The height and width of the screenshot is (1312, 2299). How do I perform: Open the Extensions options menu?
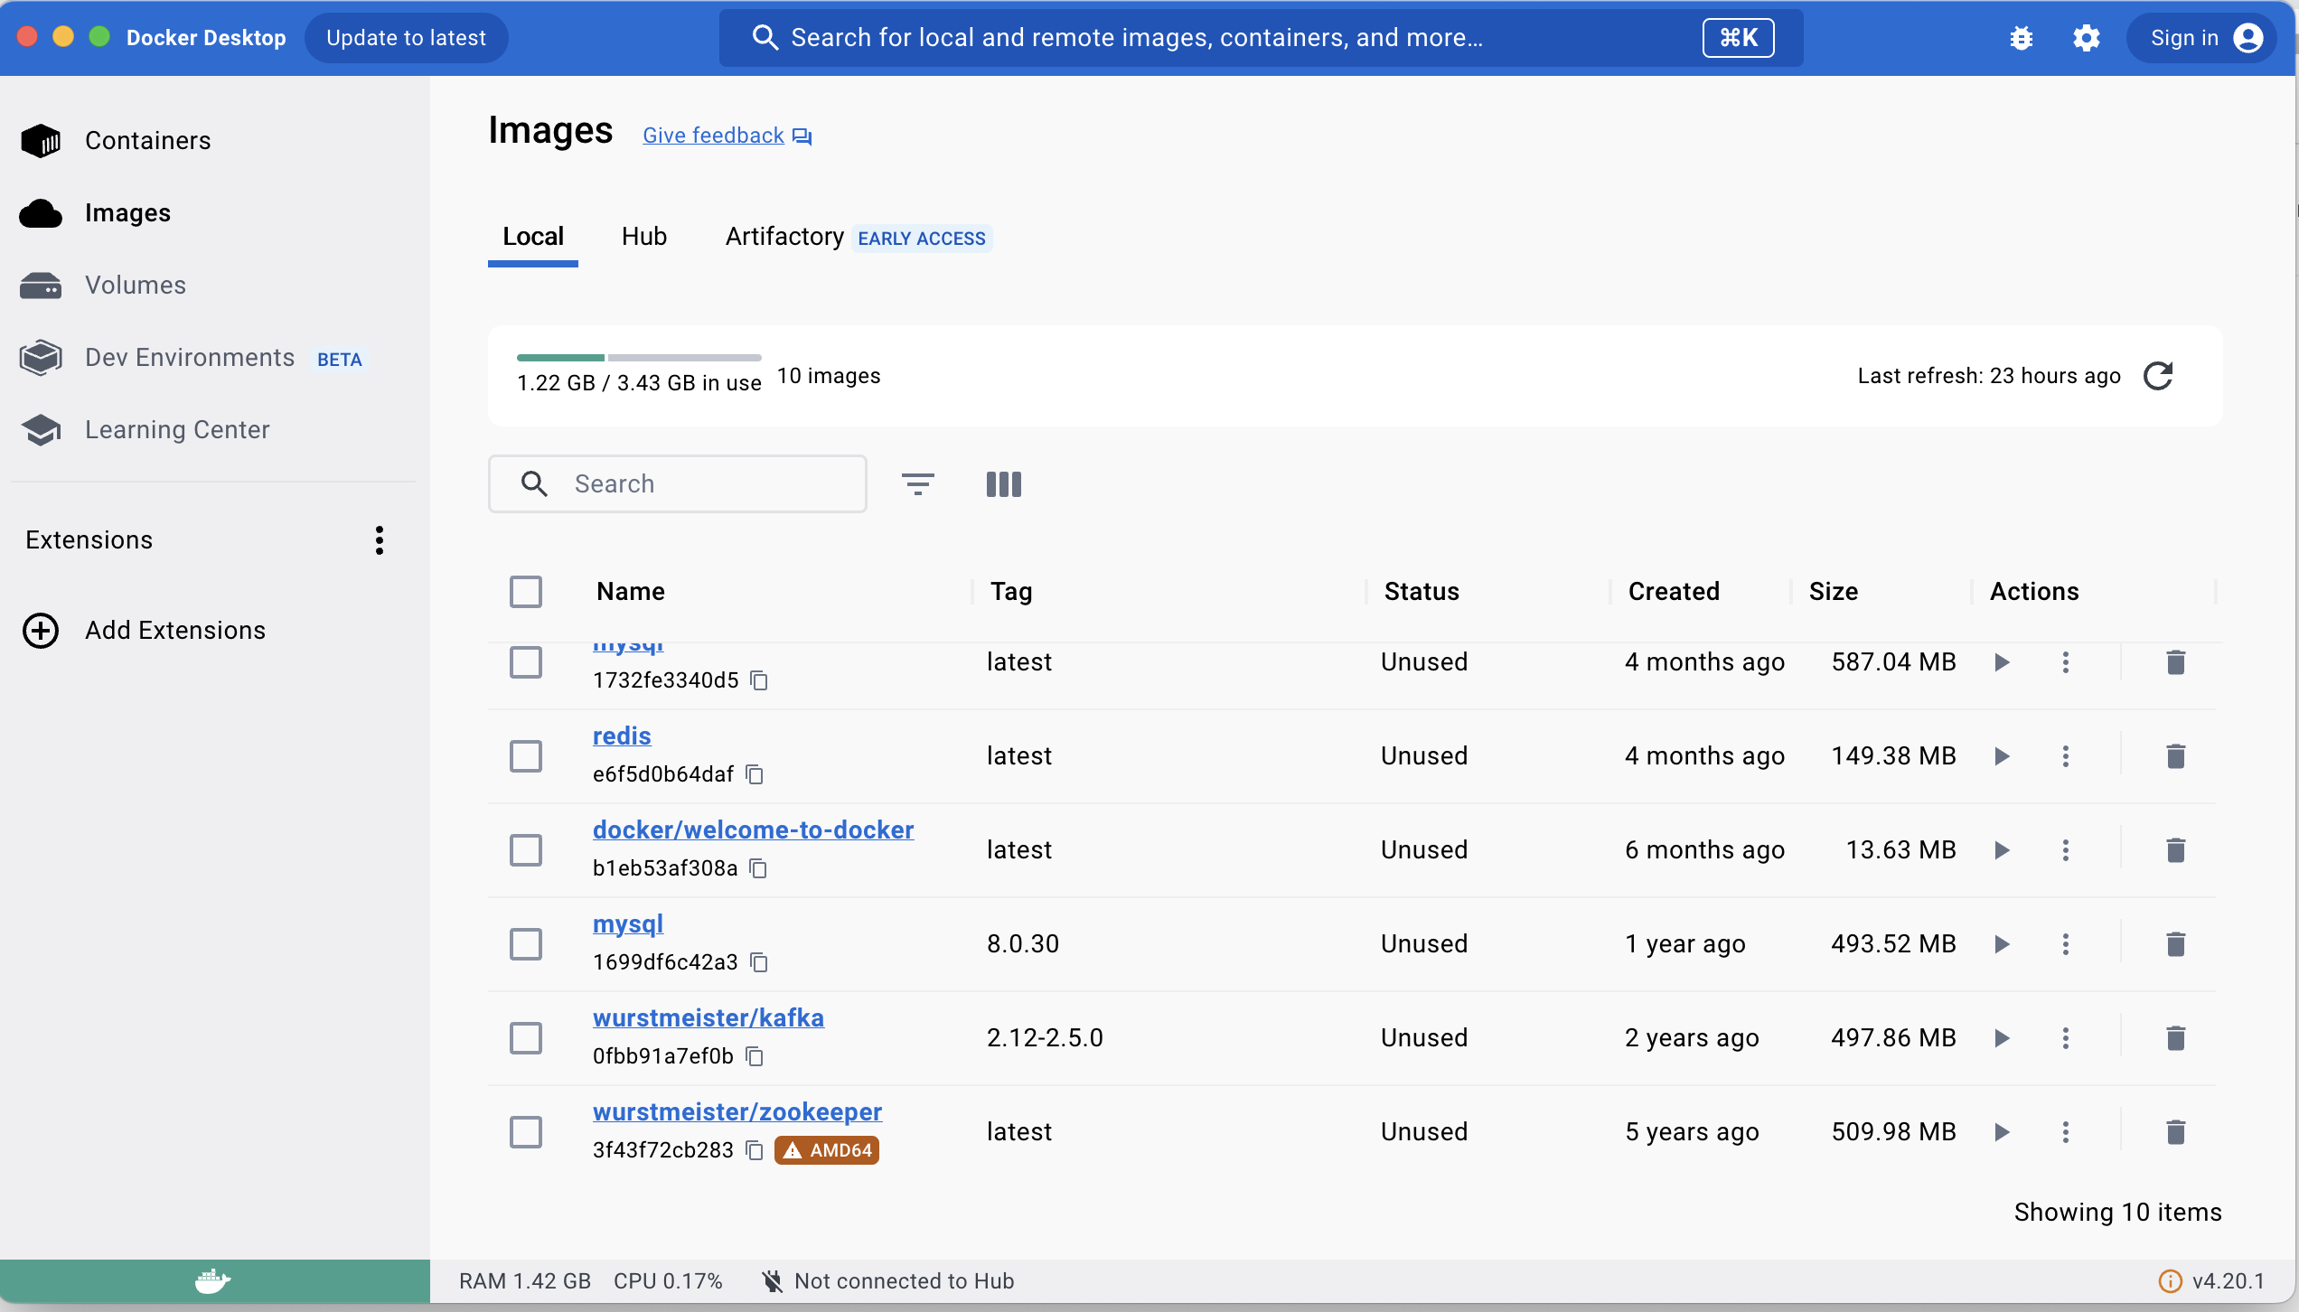[x=379, y=539]
